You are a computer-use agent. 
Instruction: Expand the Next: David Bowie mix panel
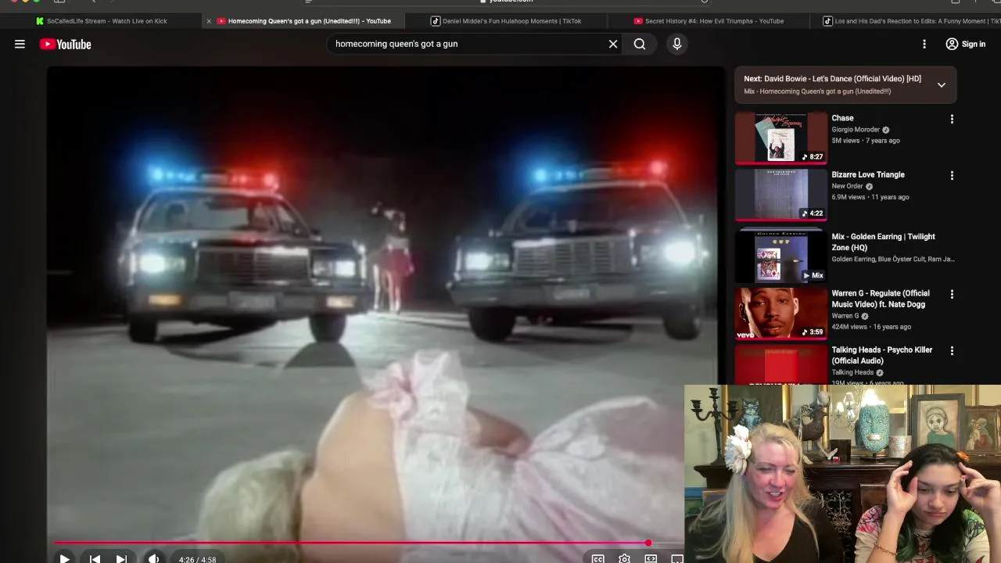942,84
